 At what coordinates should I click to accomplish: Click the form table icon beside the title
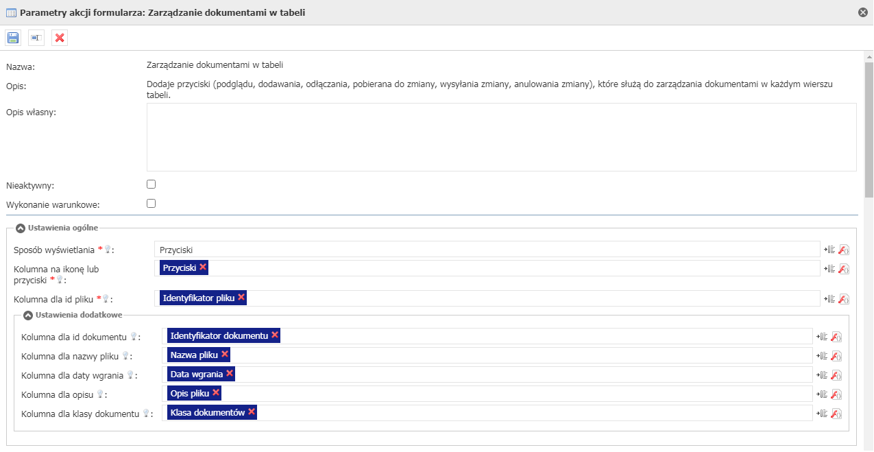[x=11, y=12]
